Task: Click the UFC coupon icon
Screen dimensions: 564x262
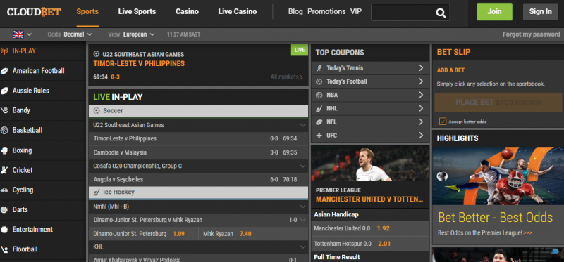Action: 319,136
